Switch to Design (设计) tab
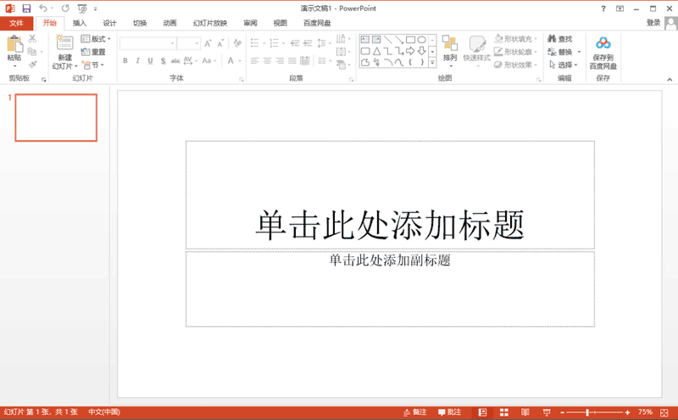The image size is (678, 420). pyautogui.click(x=109, y=23)
